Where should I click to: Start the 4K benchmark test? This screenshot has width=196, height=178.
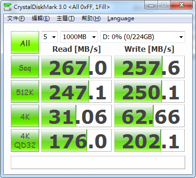point(25,116)
